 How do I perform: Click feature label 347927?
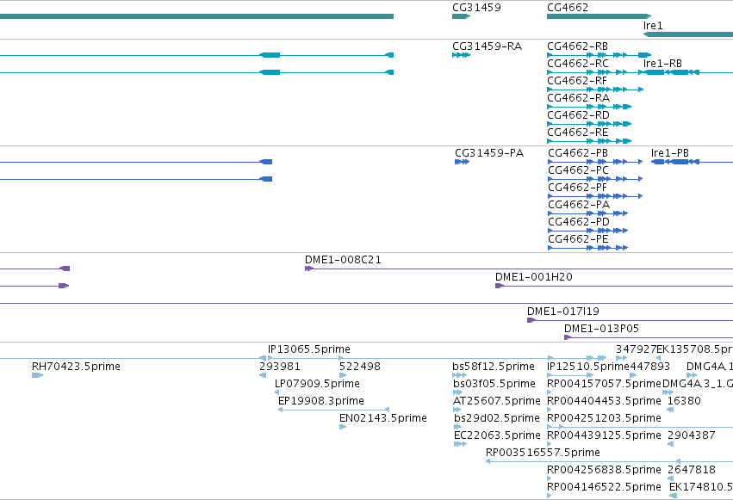pyautogui.click(x=636, y=349)
